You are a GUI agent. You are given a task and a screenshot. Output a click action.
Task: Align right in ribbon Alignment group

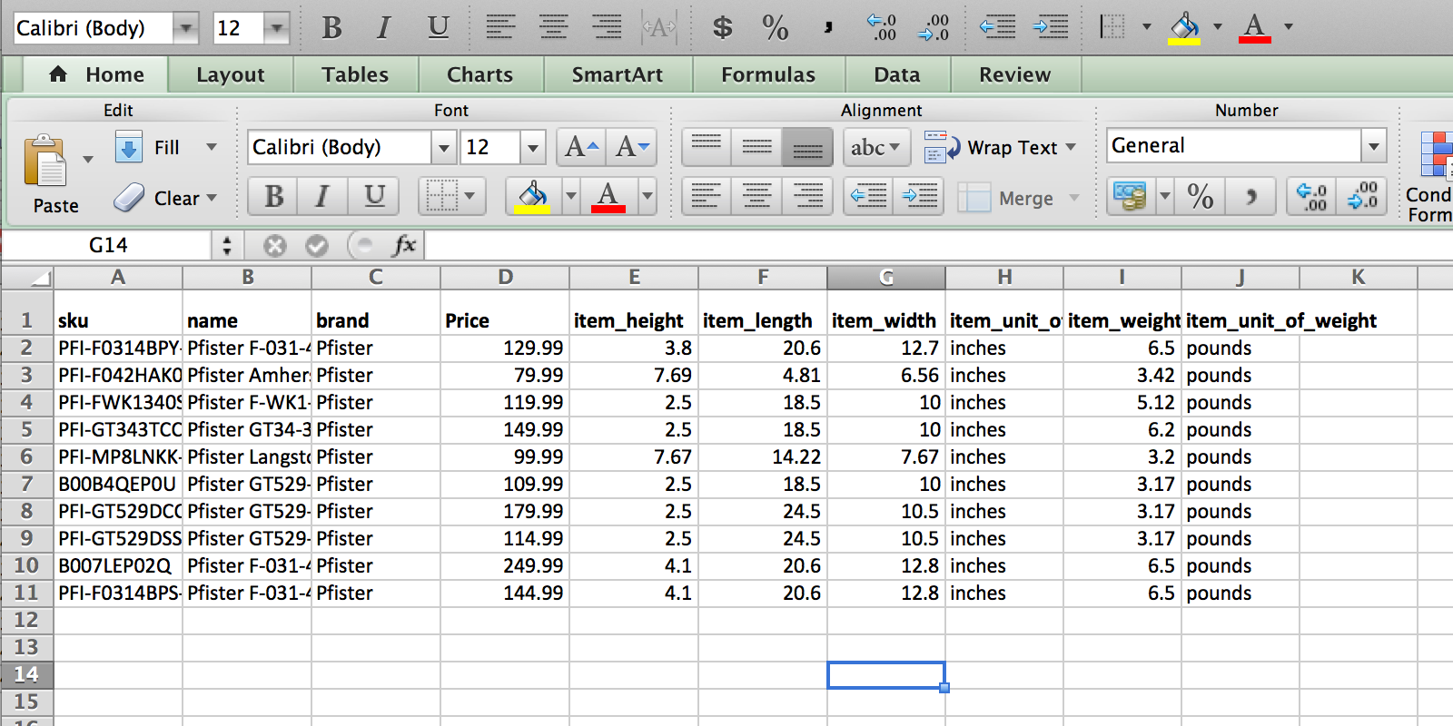point(807,196)
